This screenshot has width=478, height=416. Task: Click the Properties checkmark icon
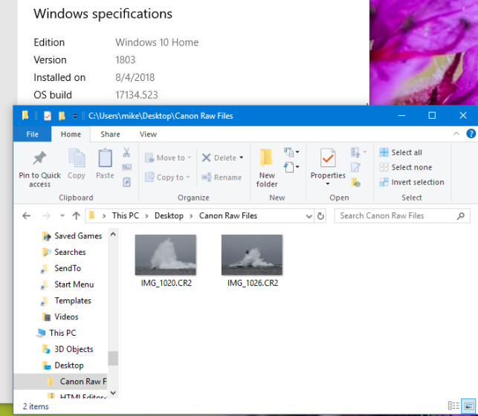click(327, 157)
